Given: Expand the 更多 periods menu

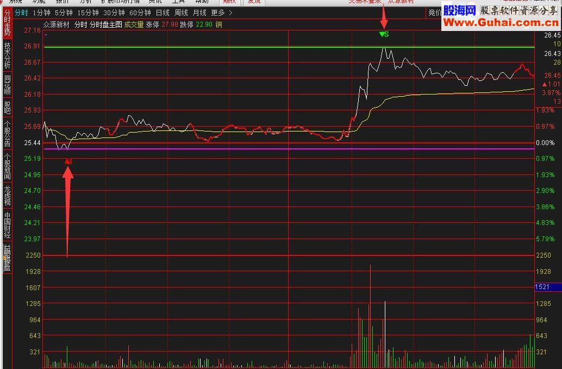Looking at the screenshot, I should (222, 13).
